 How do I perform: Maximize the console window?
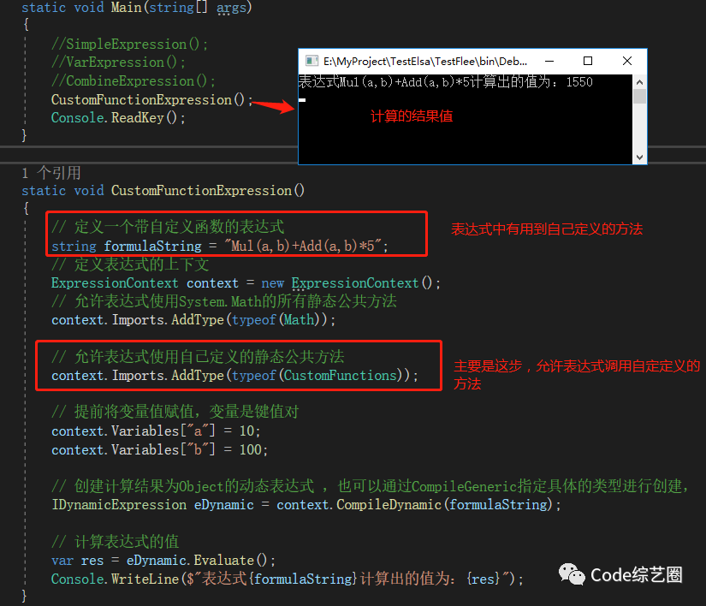pos(587,61)
